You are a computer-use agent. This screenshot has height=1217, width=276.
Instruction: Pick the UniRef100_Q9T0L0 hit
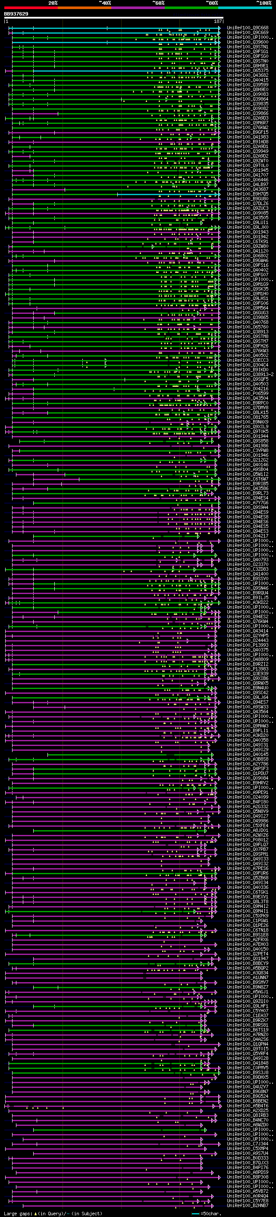[x=248, y=165]
